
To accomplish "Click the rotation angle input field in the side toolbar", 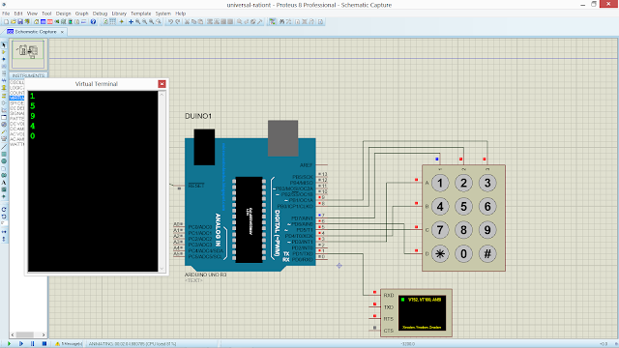I will coord(4,223).
